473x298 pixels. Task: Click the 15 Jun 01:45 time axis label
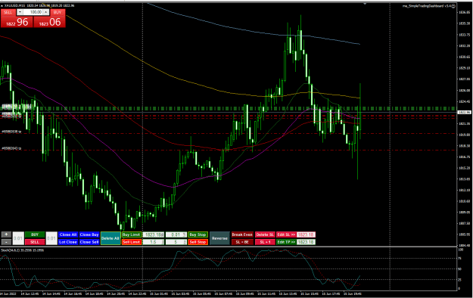click(x=159, y=293)
